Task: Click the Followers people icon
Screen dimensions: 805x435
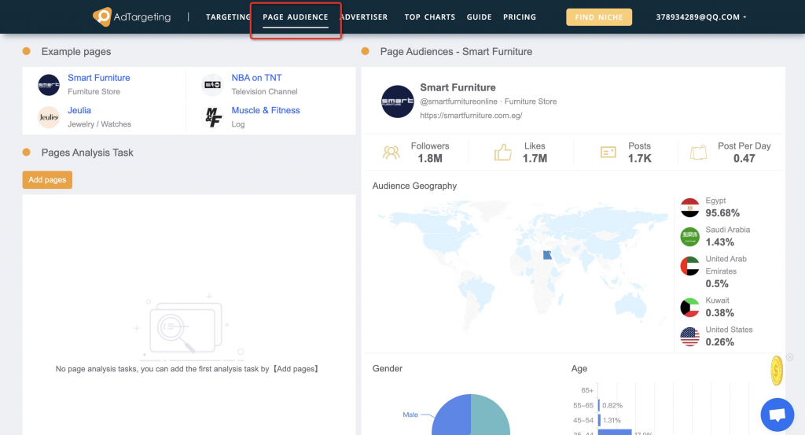Action: 391,153
